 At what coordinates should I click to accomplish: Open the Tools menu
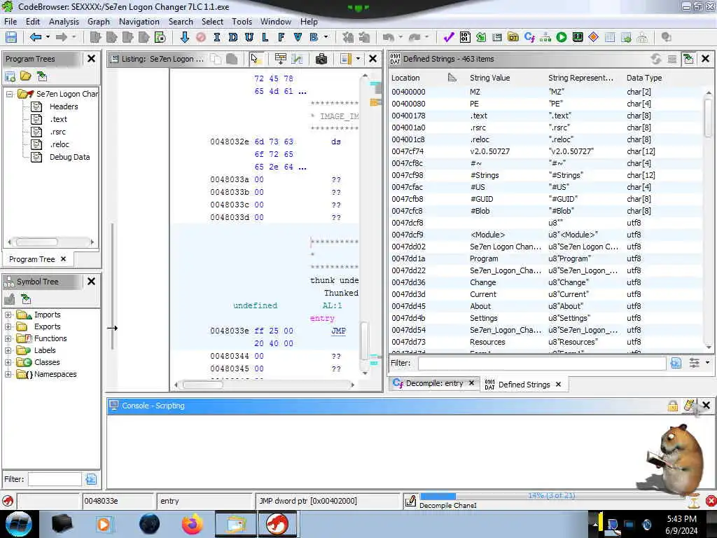coord(242,22)
